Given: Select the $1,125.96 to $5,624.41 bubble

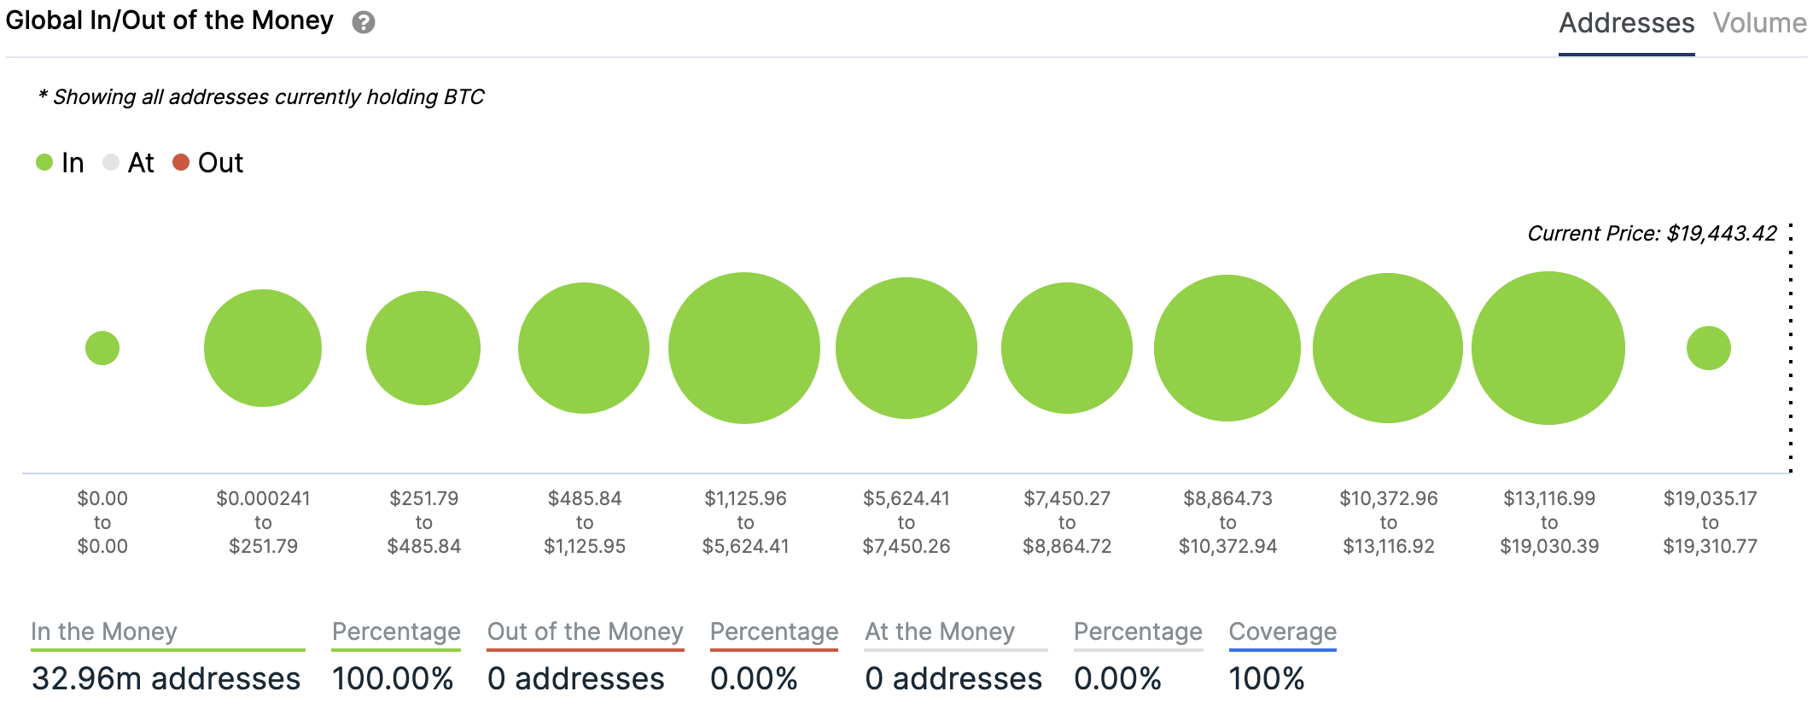Looking at the screenshot, I should coord(744,348).
